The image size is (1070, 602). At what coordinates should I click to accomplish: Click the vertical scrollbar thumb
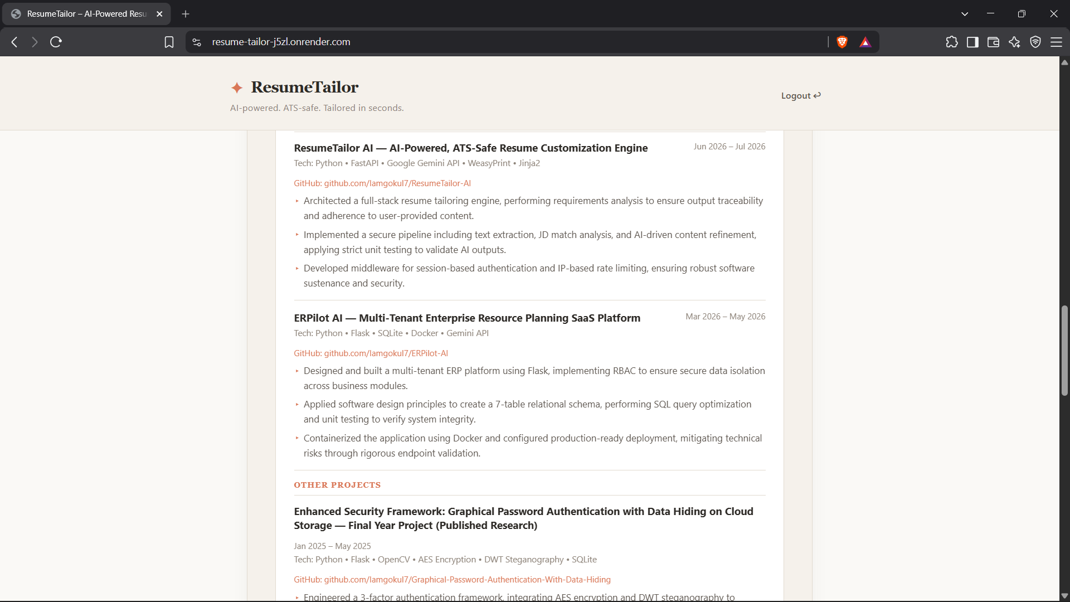click(1064, 351)
